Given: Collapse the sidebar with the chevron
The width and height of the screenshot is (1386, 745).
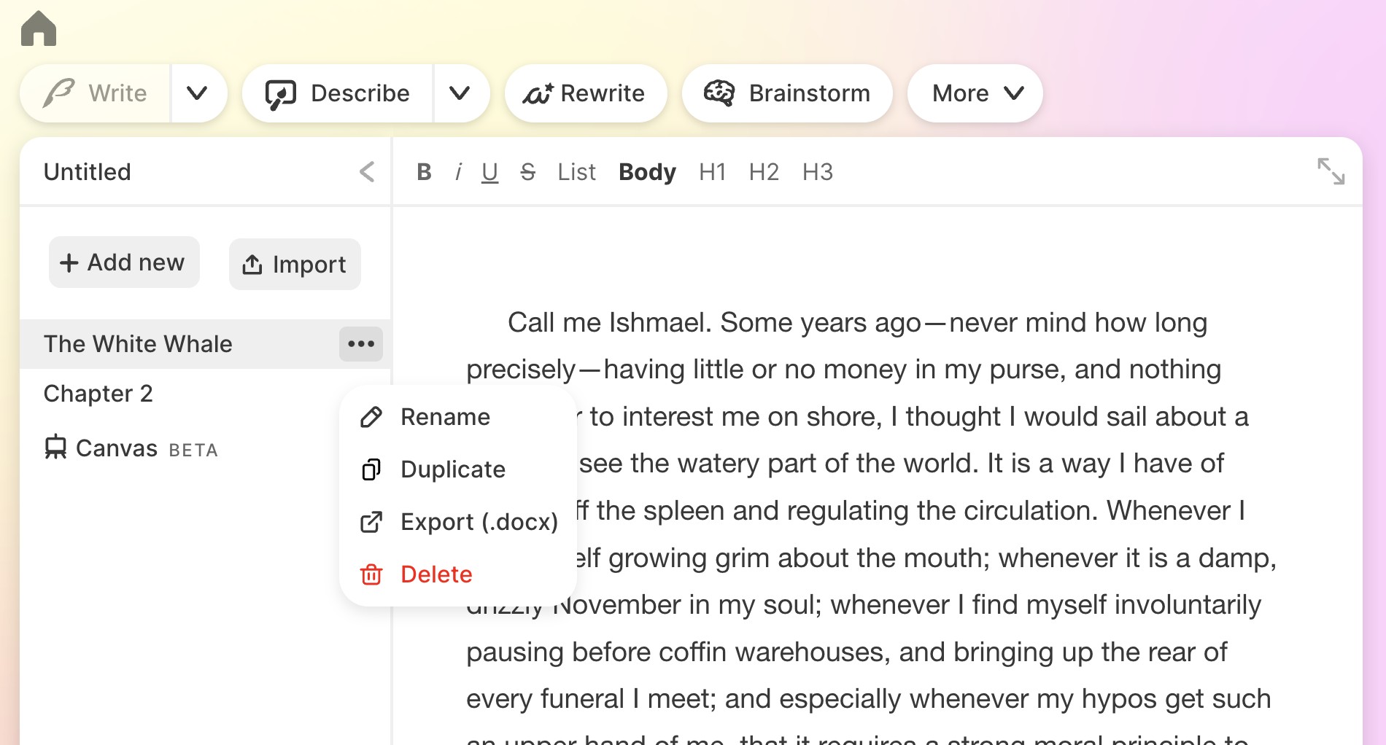Looking at the screenshot, I should (367, 172).
